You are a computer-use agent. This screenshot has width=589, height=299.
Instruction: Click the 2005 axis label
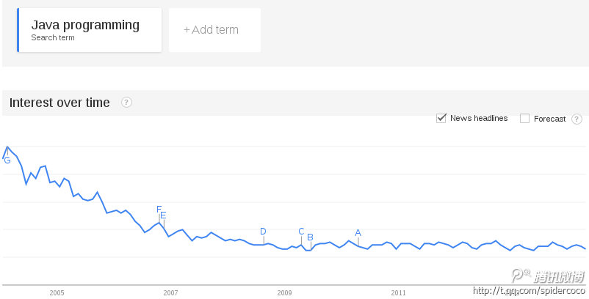click(x=57, y=293)
